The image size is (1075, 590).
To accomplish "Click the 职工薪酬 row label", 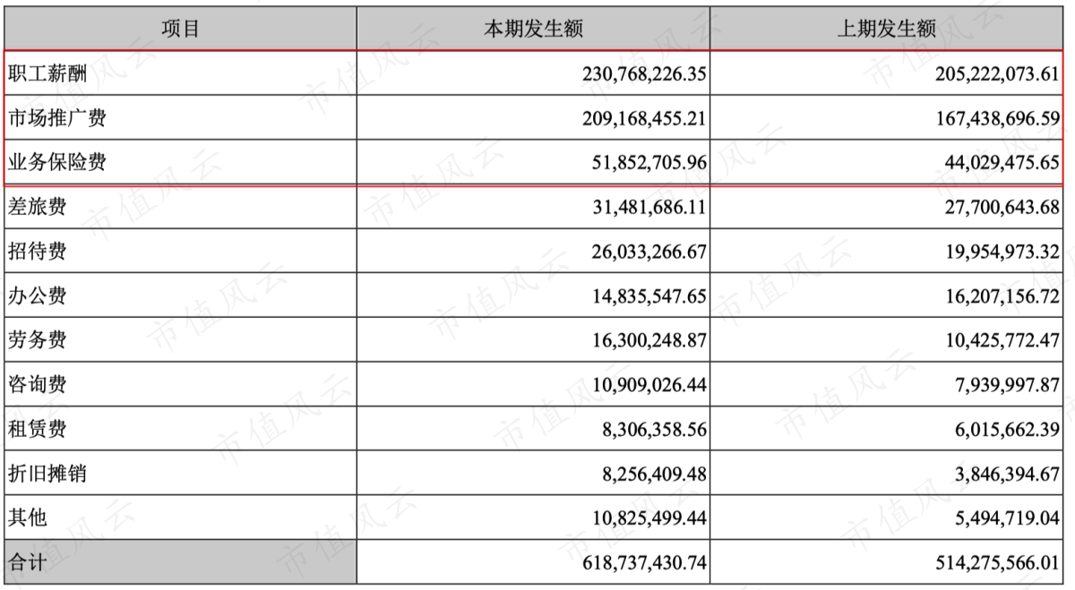I will click(x=47, y=73).
